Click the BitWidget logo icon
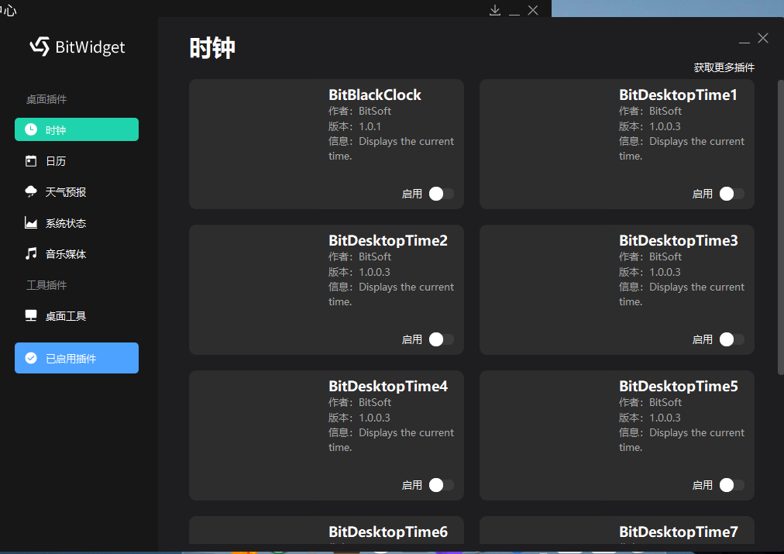 pyautogui.click(x=40, y=46)
